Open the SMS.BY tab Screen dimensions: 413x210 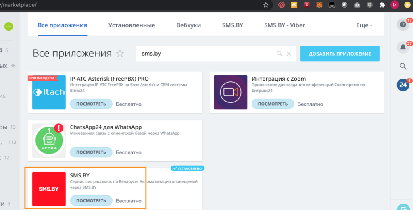pos(233,25)
